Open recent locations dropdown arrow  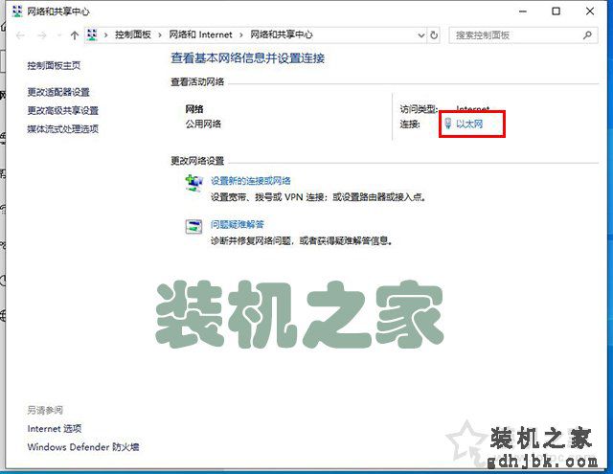pos(59,35)
